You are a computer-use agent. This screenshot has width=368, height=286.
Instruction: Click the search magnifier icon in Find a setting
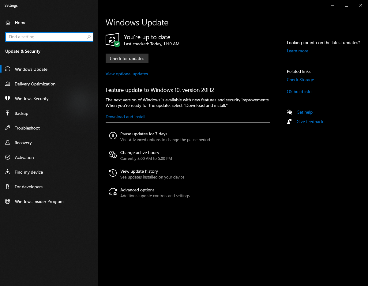pyautogui.click(x=89, y=37)
